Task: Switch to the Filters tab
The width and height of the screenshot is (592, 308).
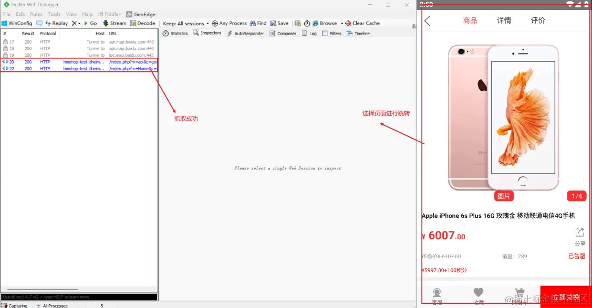Action: click(331, 33)
